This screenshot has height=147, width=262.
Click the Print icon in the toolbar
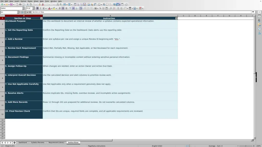[x=20, y=4]
